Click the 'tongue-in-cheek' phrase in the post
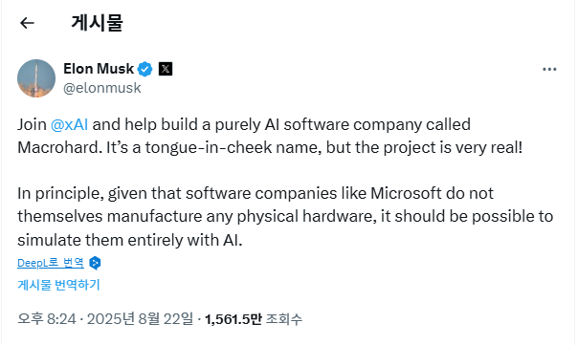The width and height of the screenshot is (578, 345). 209,147
